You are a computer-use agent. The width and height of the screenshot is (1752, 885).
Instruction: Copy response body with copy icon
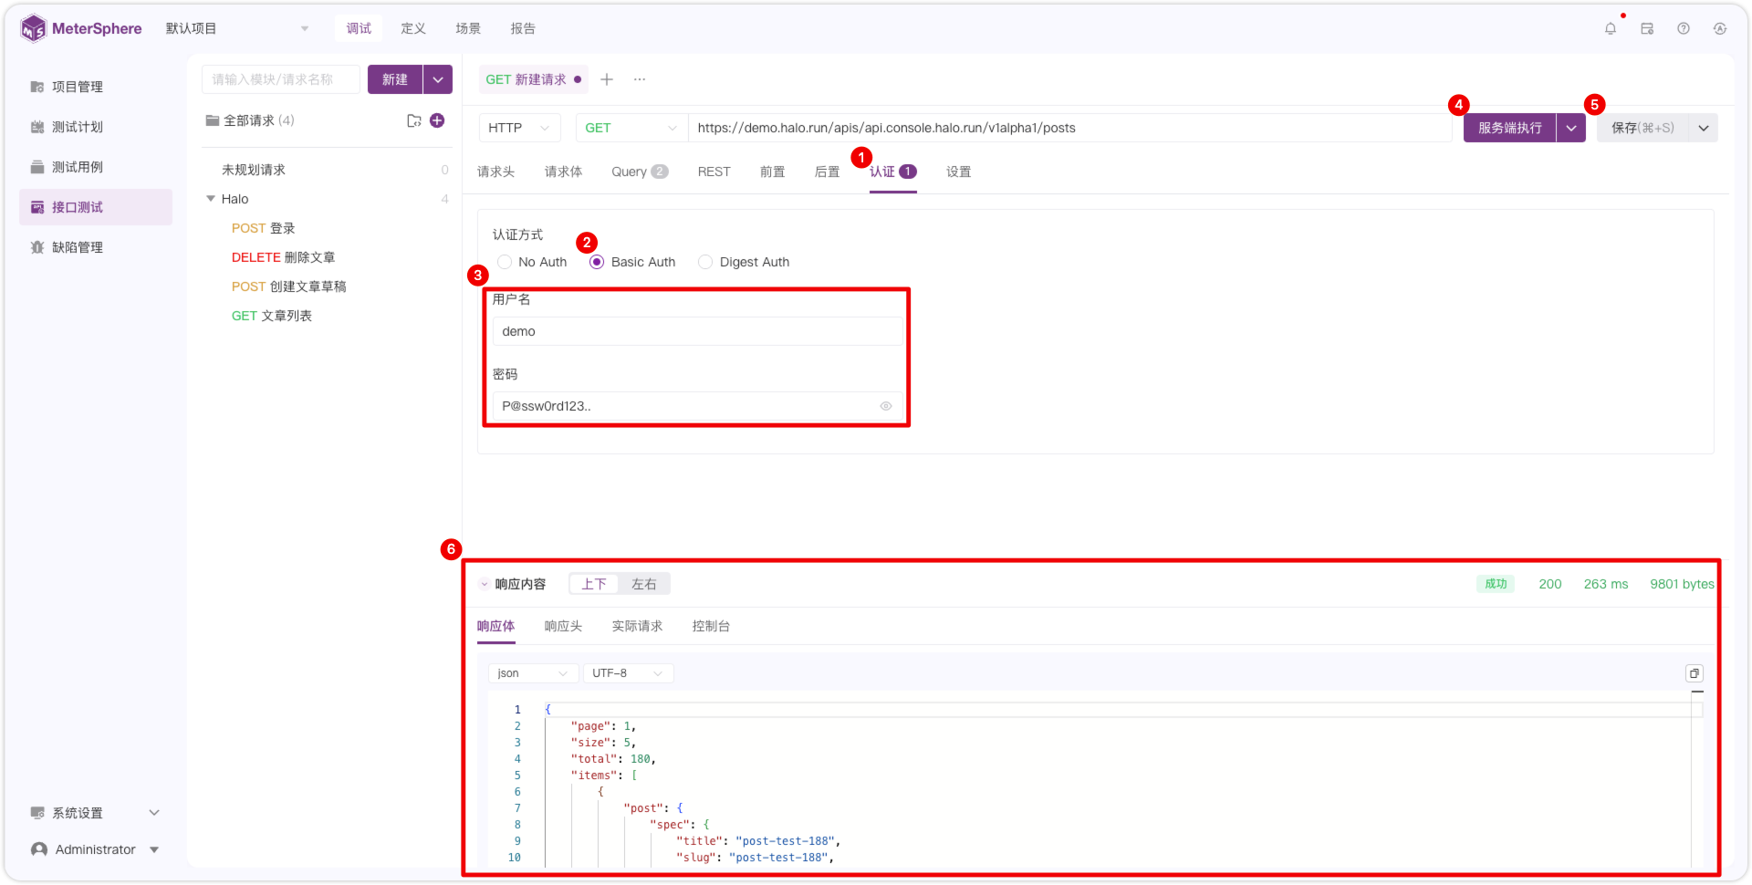[x=1695, y=673]
